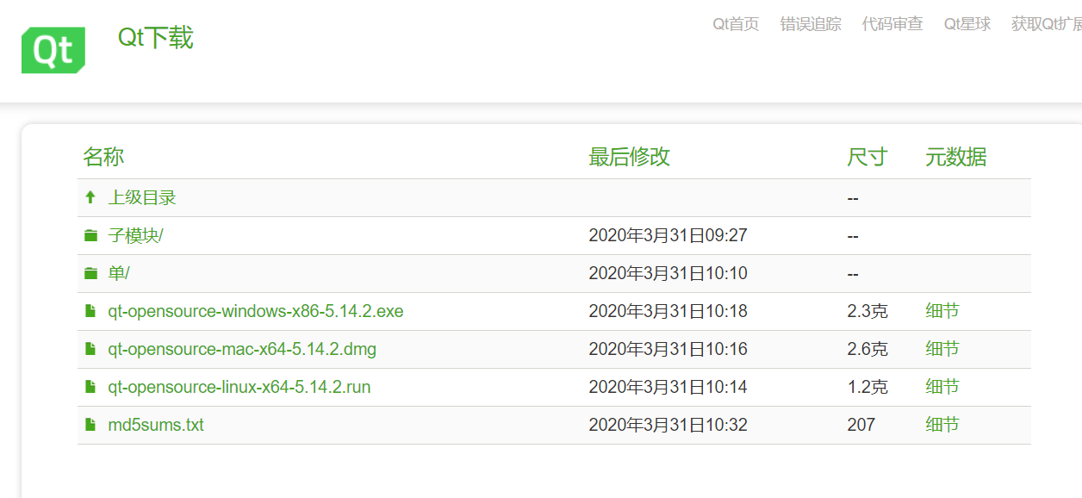Click the 尺寸 column header
1082x498 pixels.
point(867,157)
